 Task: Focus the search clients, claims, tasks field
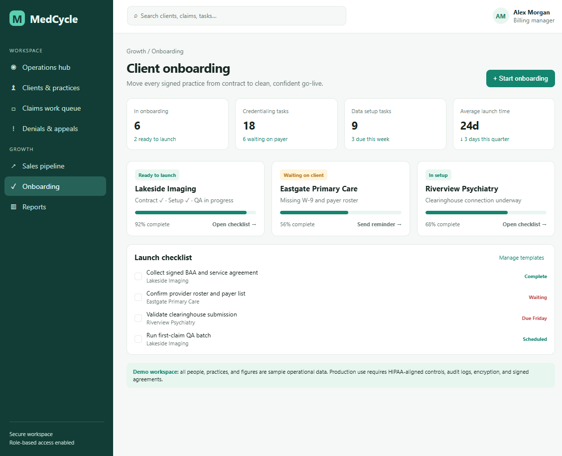coord(237,16)
